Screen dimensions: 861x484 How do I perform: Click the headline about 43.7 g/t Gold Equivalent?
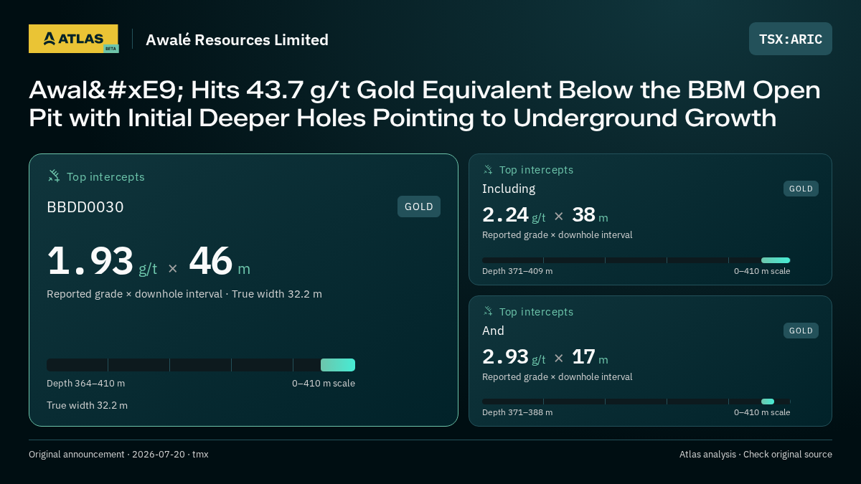(424, 104)
